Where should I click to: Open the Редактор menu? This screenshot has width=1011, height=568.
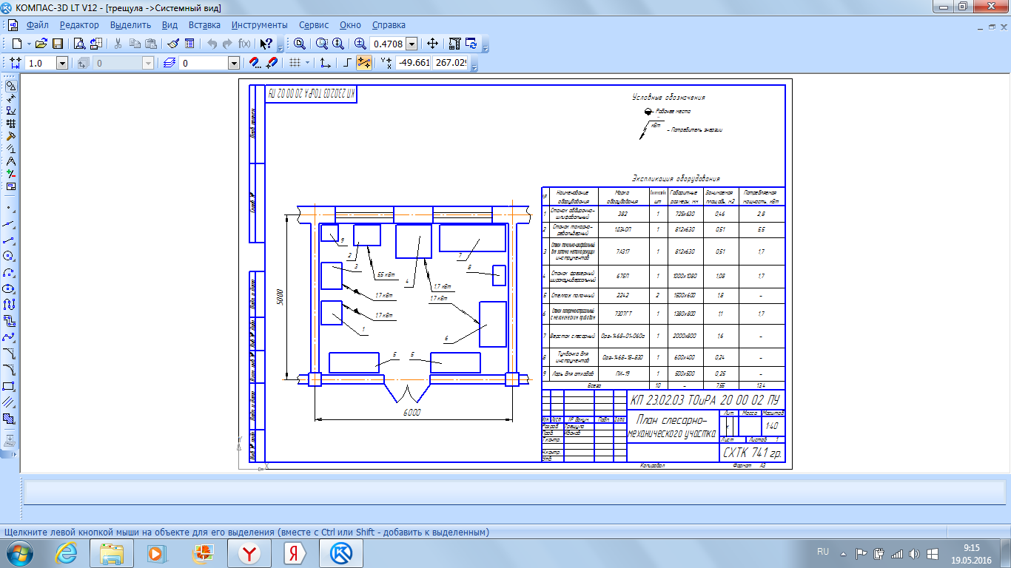coord(79,25)
